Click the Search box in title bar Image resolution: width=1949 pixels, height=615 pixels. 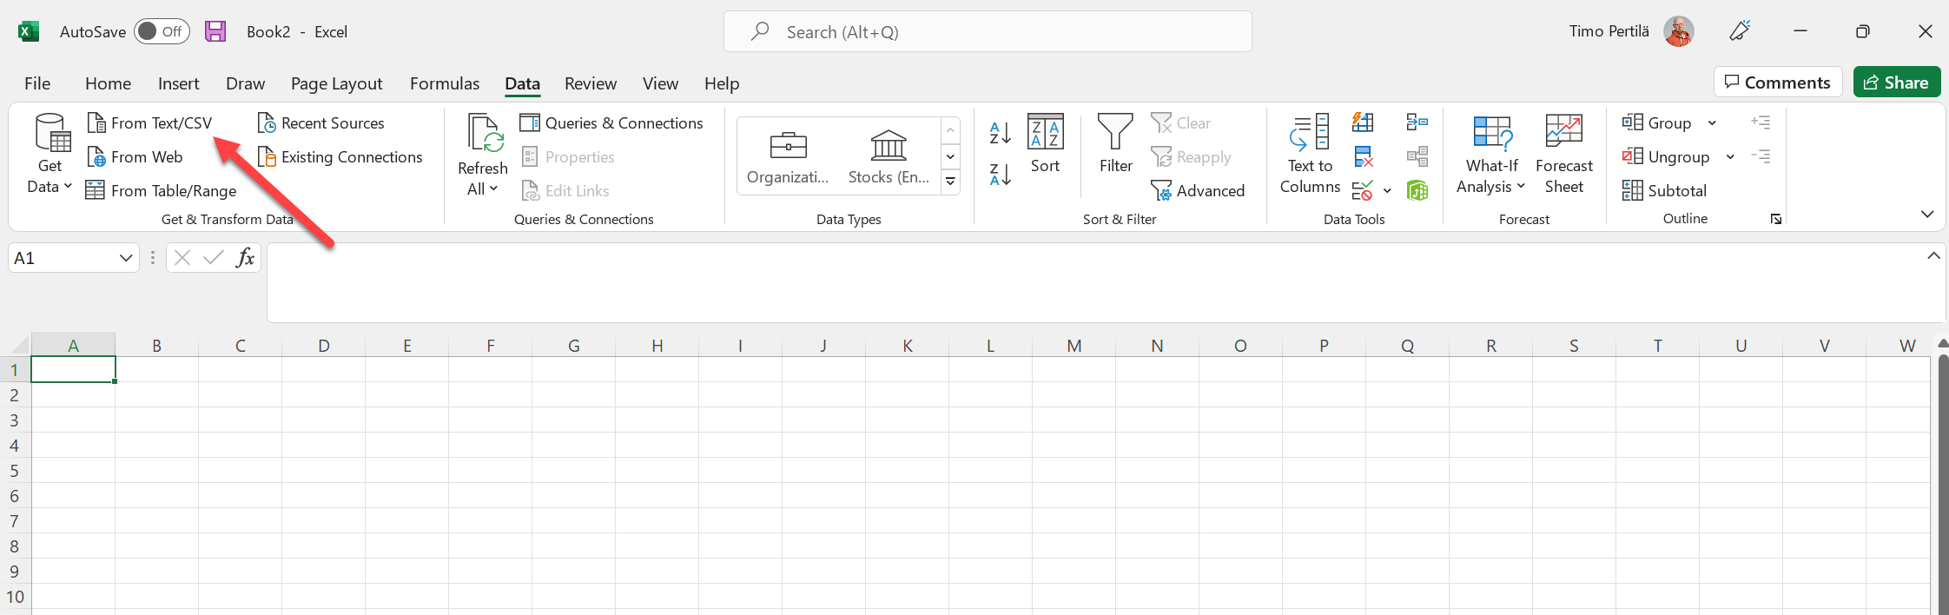(987, 32)
